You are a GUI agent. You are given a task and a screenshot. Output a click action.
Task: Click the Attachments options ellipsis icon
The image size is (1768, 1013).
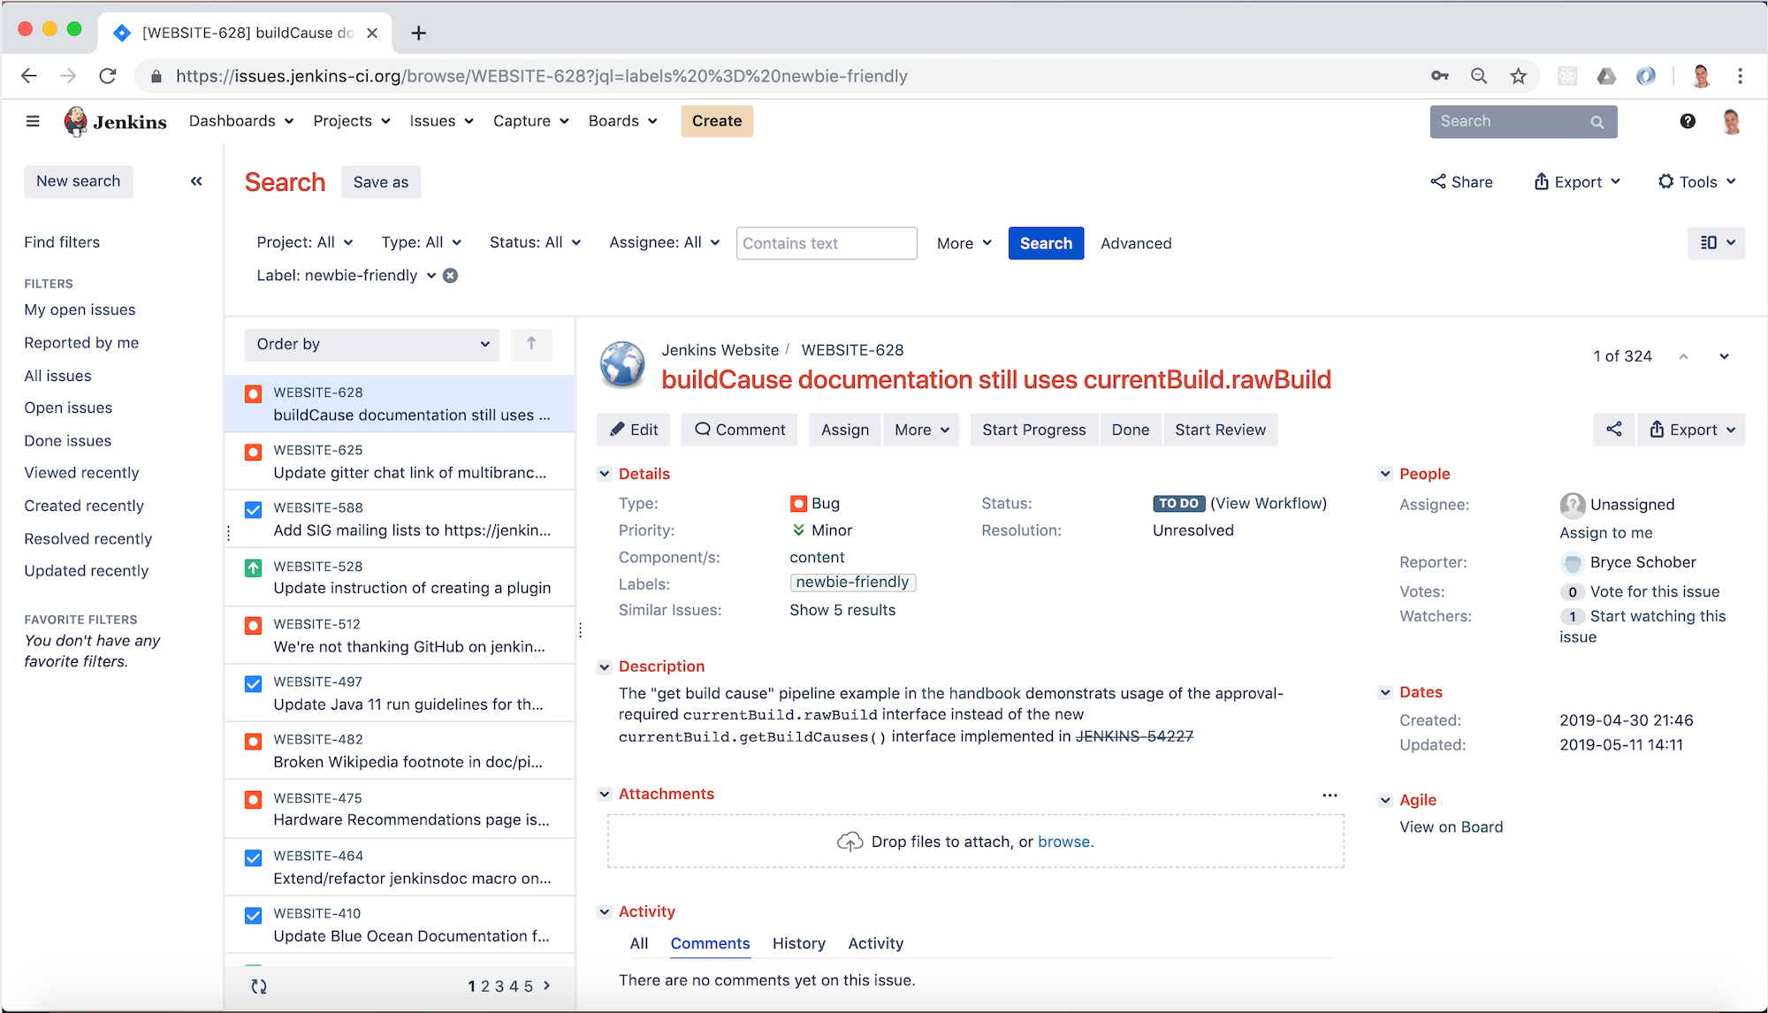pyautogui.click(x=1330, y=796)
